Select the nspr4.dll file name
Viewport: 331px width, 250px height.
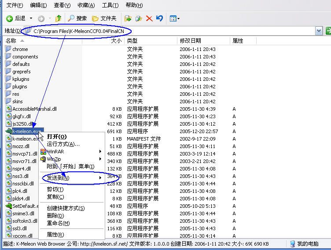point(22,169)
